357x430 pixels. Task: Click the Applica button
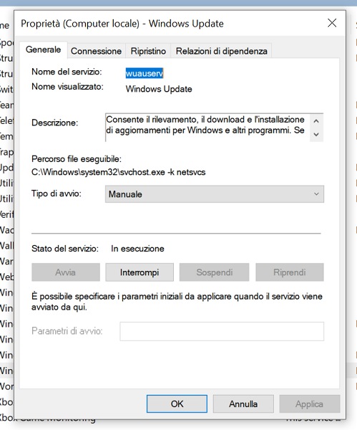pyautogui.click(x=310, y=403)
